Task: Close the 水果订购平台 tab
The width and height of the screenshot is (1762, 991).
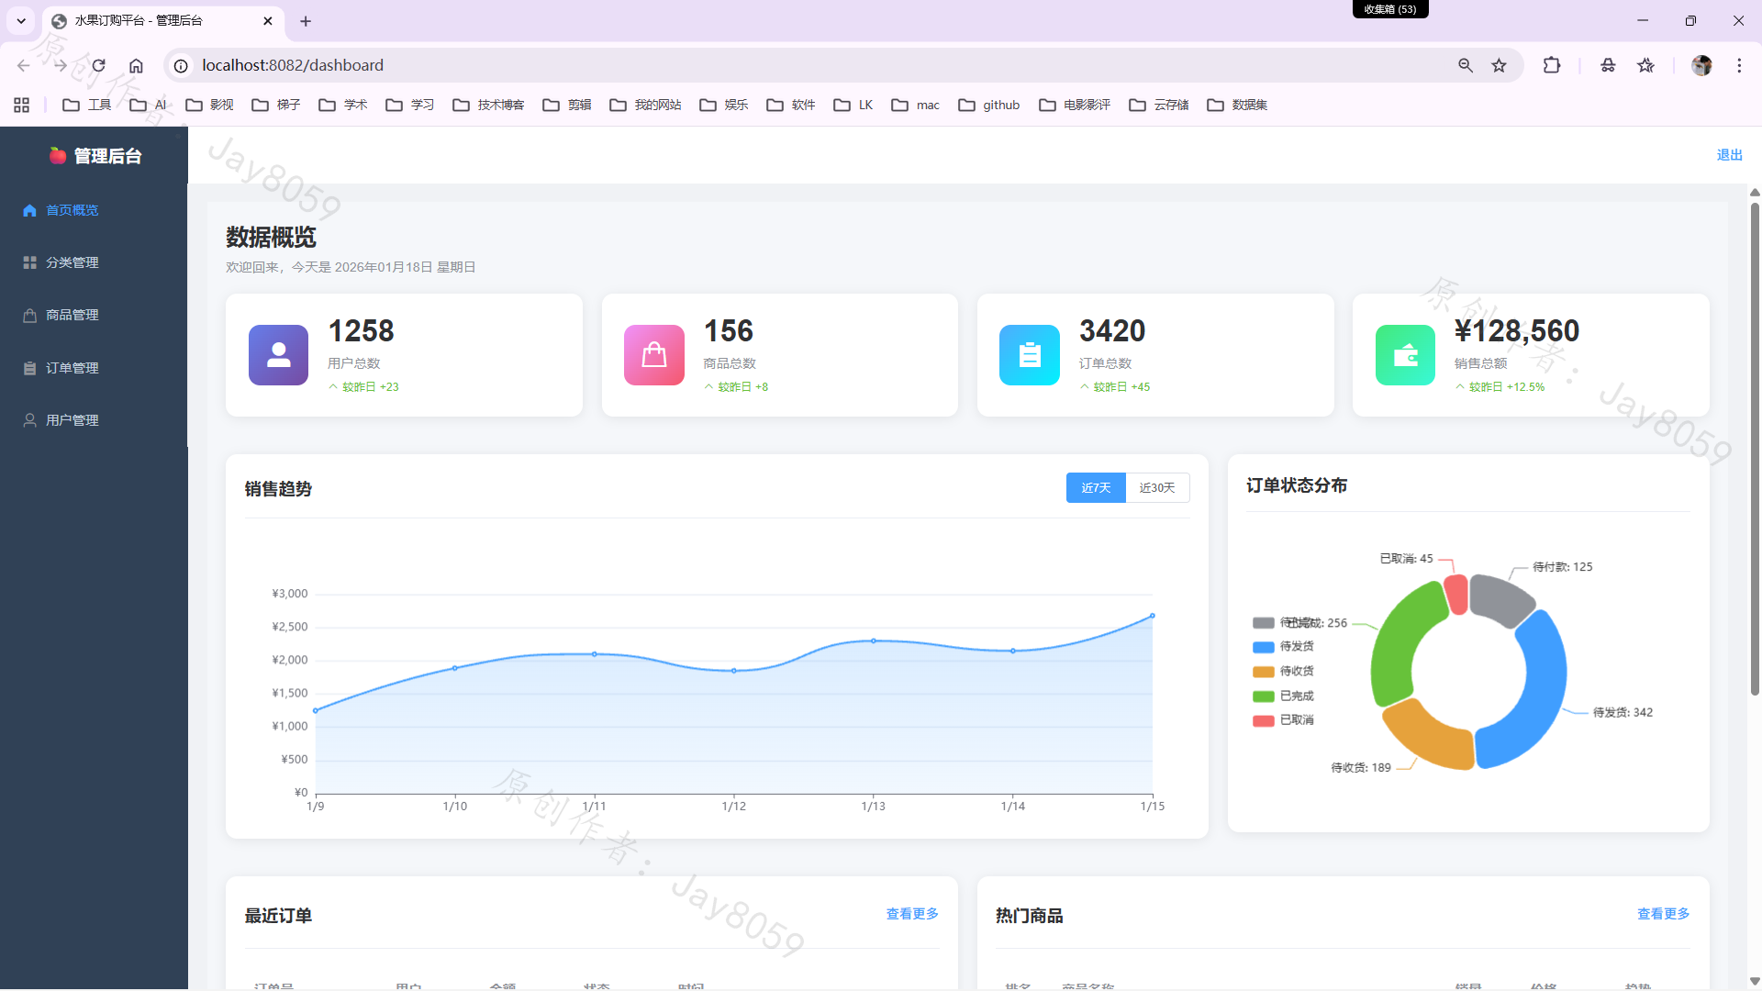Action: [268, 20]
